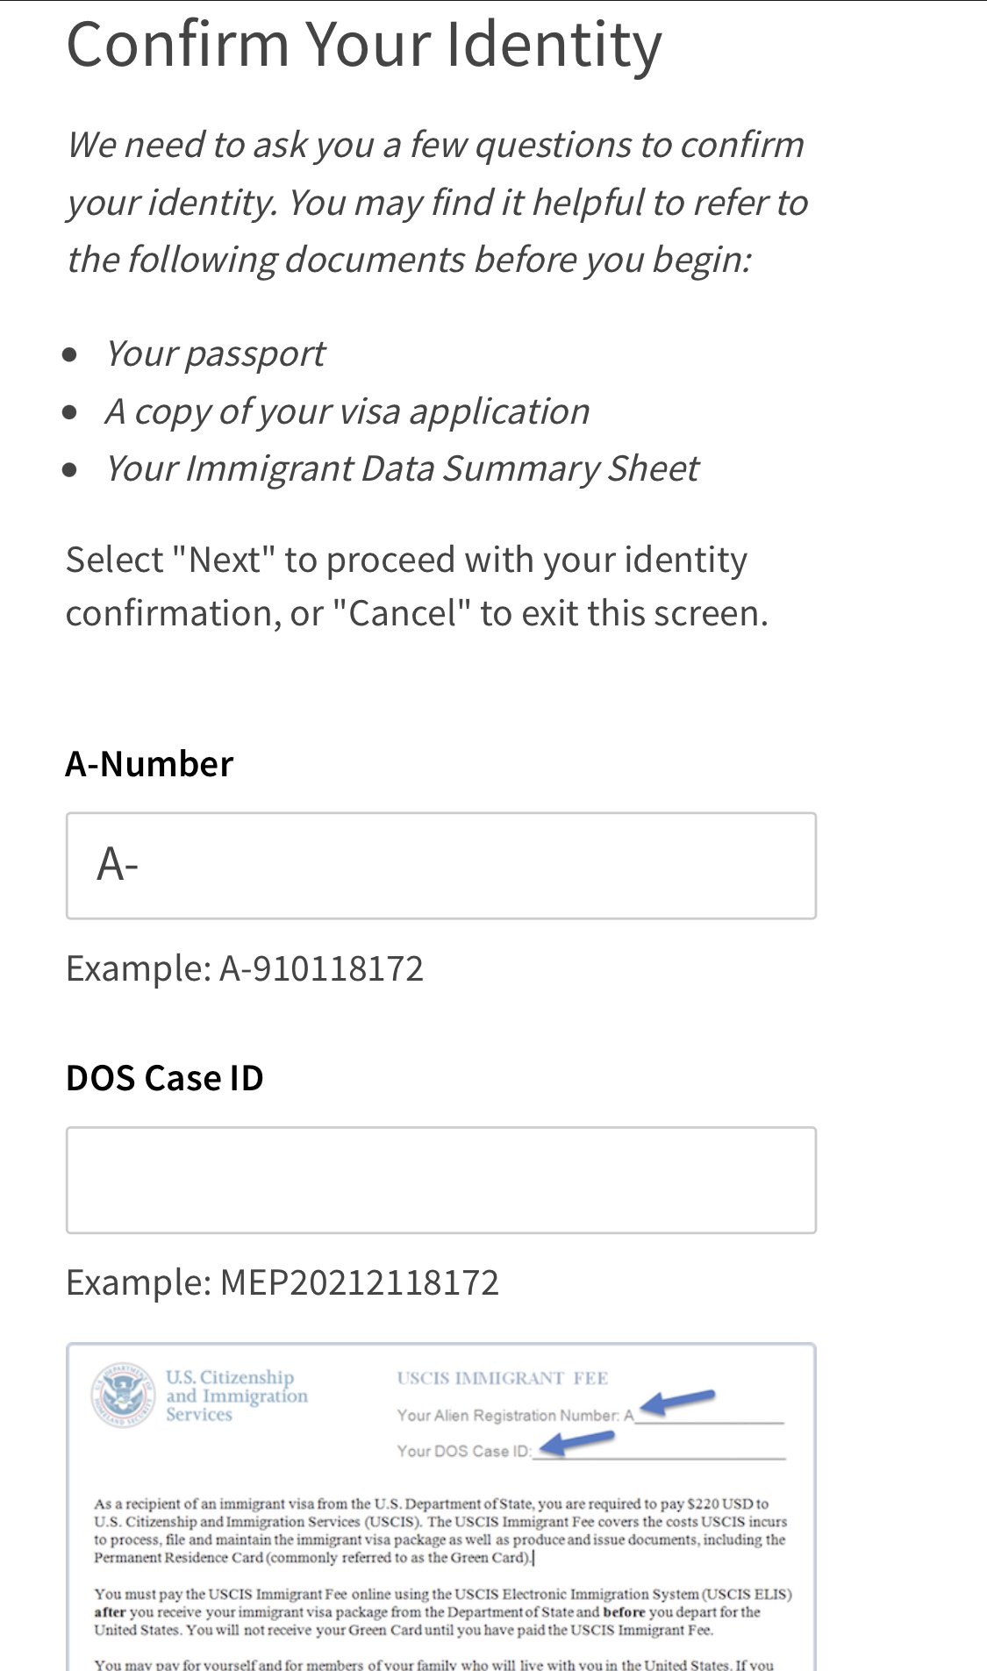Click the "U.S. Citizenship and Immigration Services" logo text
This screenshot has width=987, height=1671.
(236, 1396)
